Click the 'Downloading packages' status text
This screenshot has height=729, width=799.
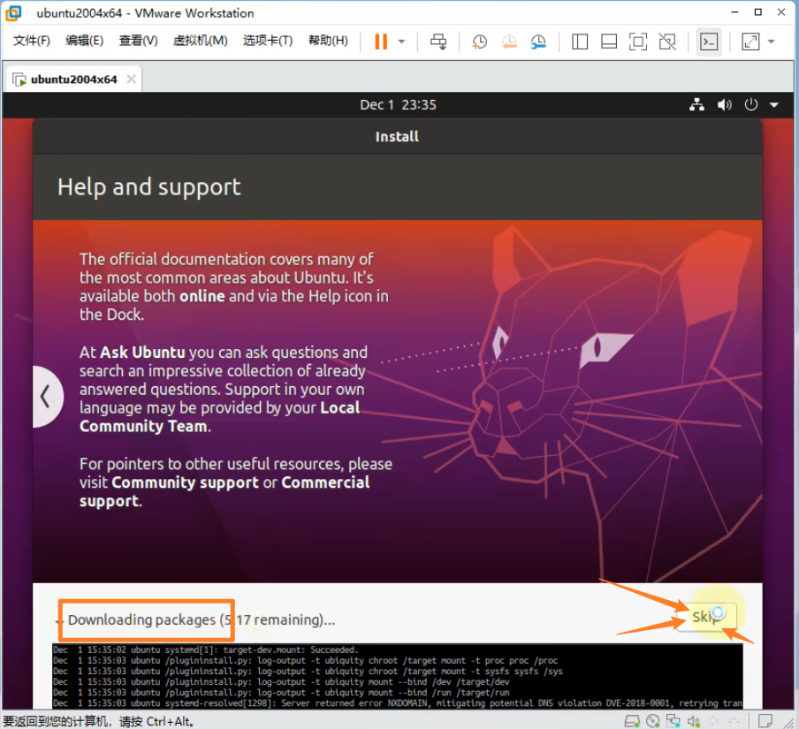click(202, 620)
